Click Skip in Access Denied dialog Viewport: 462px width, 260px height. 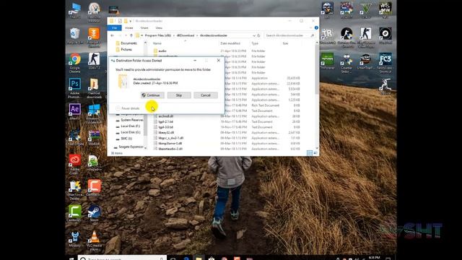pyautogui.click(x=179, y=95)
